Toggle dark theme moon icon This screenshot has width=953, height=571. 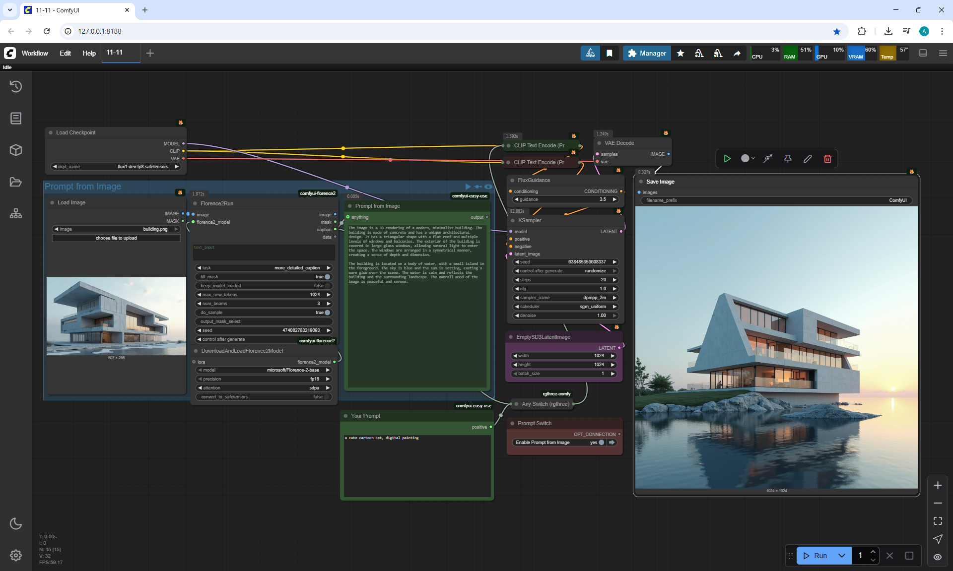[x=16, y=523]
